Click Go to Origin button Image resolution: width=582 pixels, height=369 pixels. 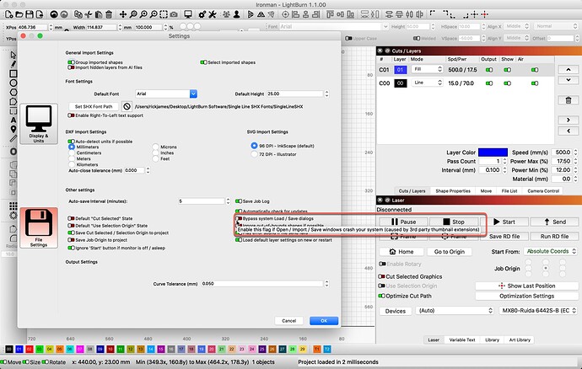450,251
